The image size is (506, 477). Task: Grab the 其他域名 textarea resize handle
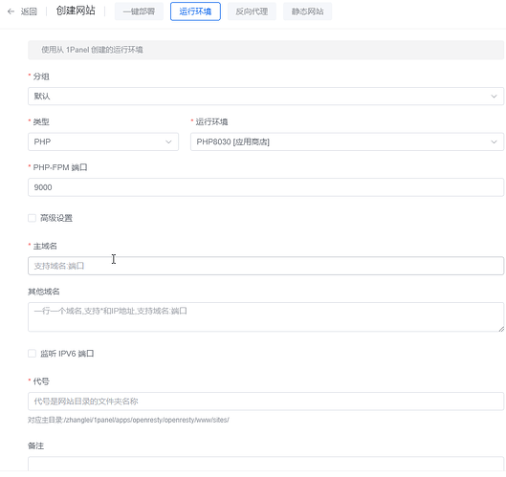(x=501, y=329)
